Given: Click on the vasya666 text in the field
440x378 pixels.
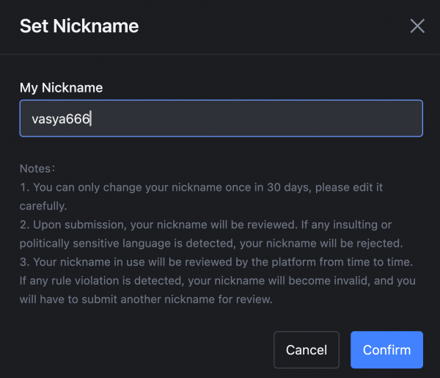Looking at the screenshot, I should click(x=61, y=119).
